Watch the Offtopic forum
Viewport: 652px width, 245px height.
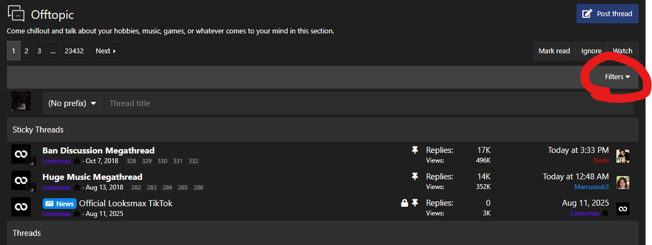[x=622, y=51]
